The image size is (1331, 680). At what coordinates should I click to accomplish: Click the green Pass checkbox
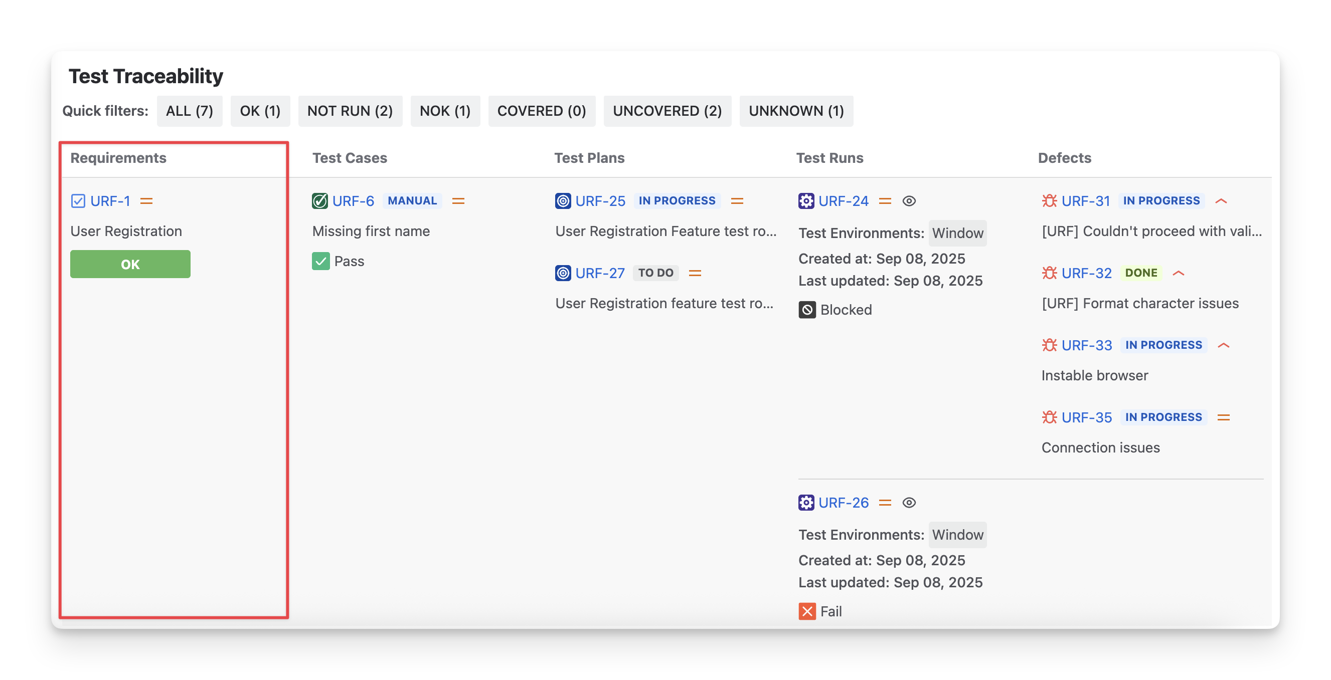coord(321,261)
